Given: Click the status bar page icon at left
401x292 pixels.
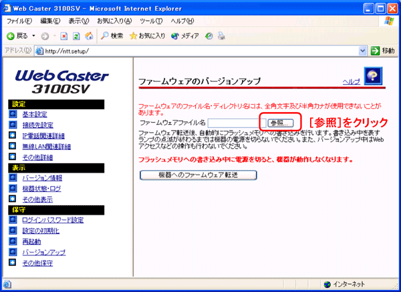Looking at the screenshot, I should tap(7, 284).
